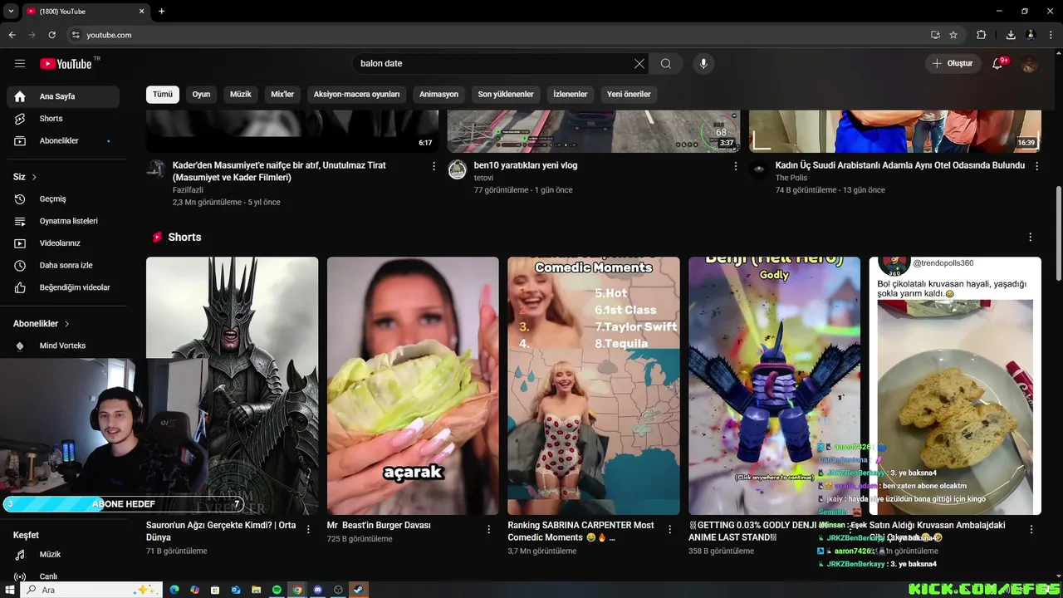This screenshot has height=598, width=1063.
Task: Select the Tümü filter chip
Action: tap(163, 94)
